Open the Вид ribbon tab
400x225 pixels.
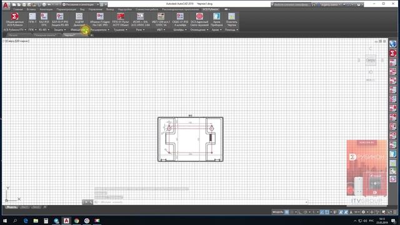(82, 9)
